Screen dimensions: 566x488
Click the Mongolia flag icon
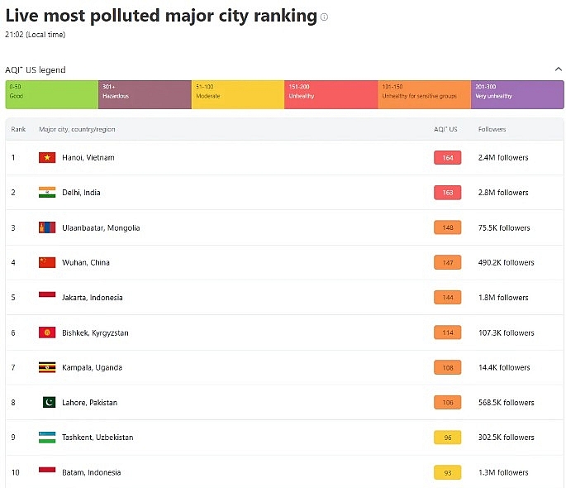point(47,227)
